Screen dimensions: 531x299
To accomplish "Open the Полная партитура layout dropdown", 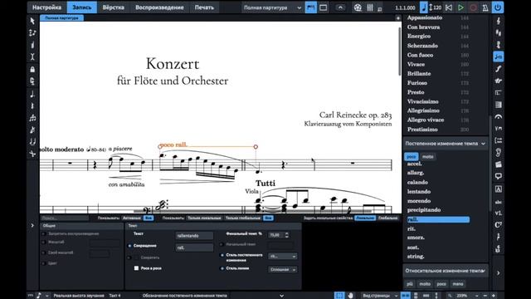I will click(x=272, y=7).
